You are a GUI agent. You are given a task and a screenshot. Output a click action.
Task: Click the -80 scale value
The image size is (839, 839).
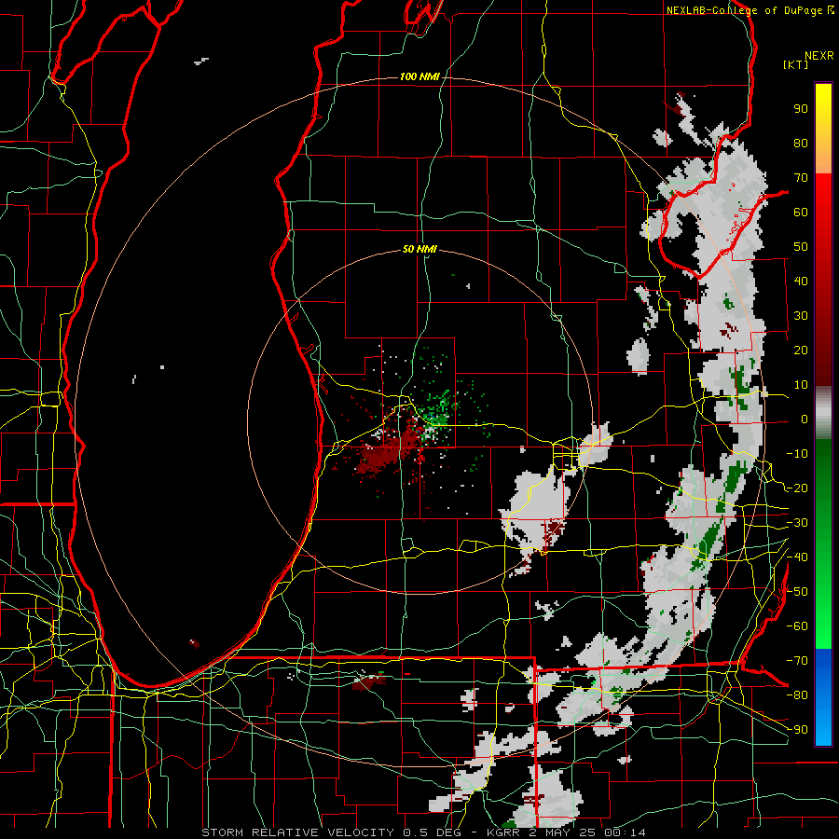click(797, 695)
